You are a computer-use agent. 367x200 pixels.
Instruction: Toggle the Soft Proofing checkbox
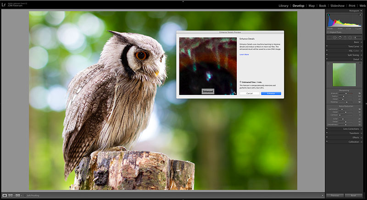point(25,195)
